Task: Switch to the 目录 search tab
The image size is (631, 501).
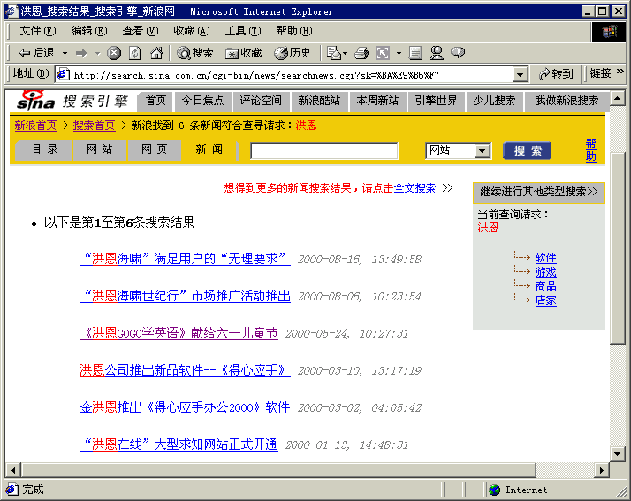Action: (45, 149)
